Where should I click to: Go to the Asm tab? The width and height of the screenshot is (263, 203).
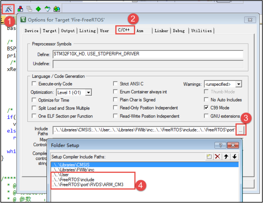tap(140, 31)
